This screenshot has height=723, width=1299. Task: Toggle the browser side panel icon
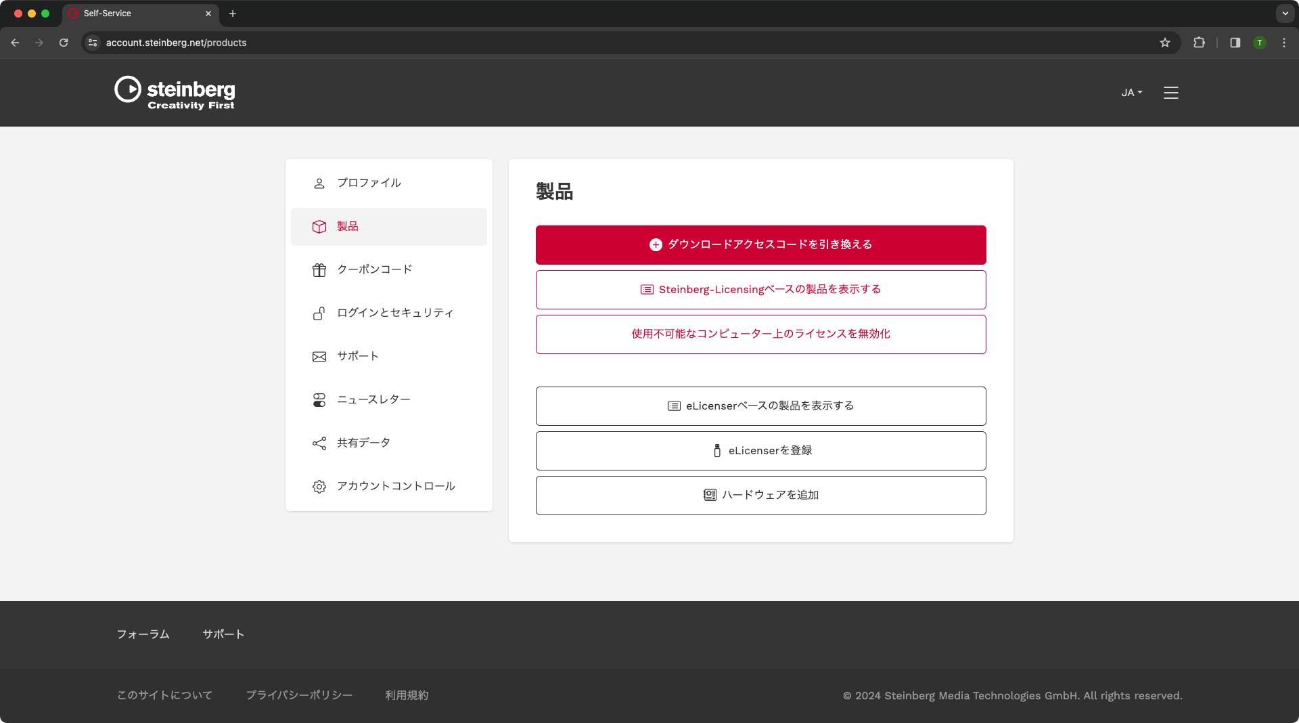[1235, 43]
